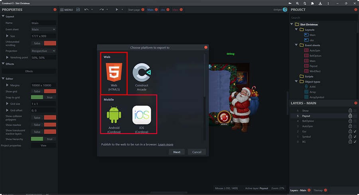The height and width of the screenshot is (195, 359).
Task: Click the Save project icon in toolbar
Action: (78, 10)
